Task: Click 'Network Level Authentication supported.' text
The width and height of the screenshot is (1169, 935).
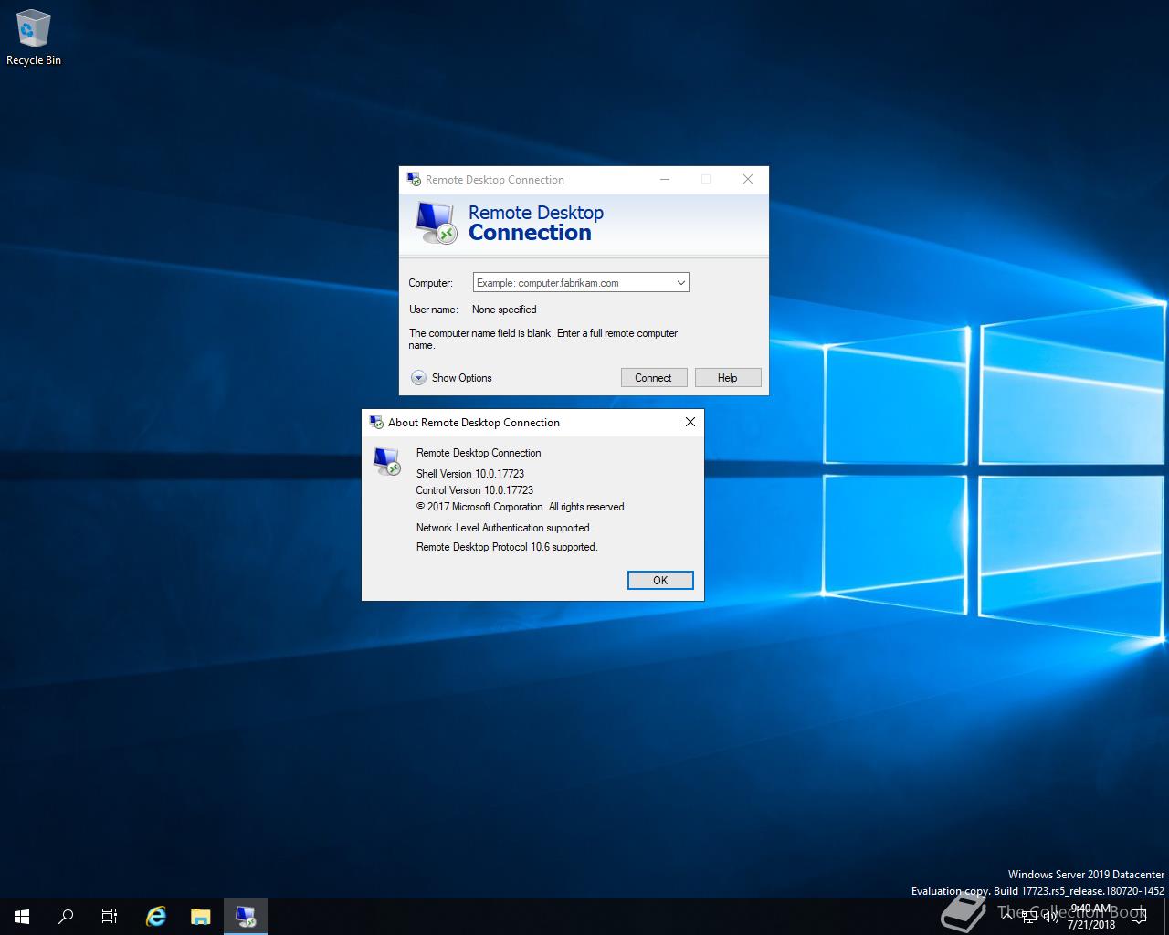Action: pyautogui.click(x=504, y=528)
